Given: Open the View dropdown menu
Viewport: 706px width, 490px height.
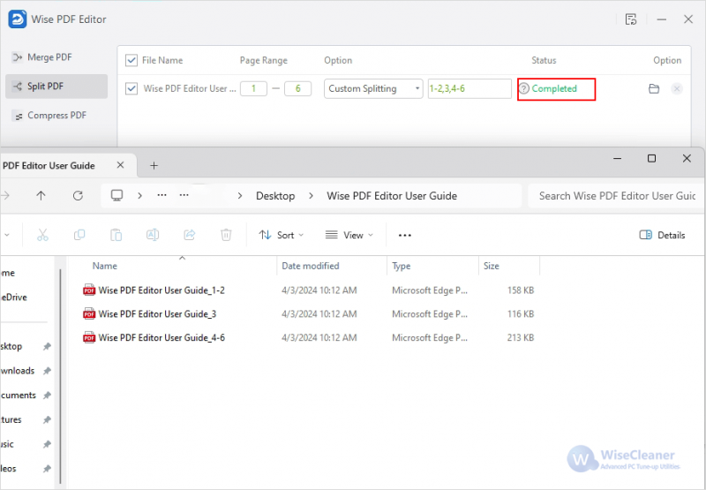Looking at the screenshot, I should [349, 235].
